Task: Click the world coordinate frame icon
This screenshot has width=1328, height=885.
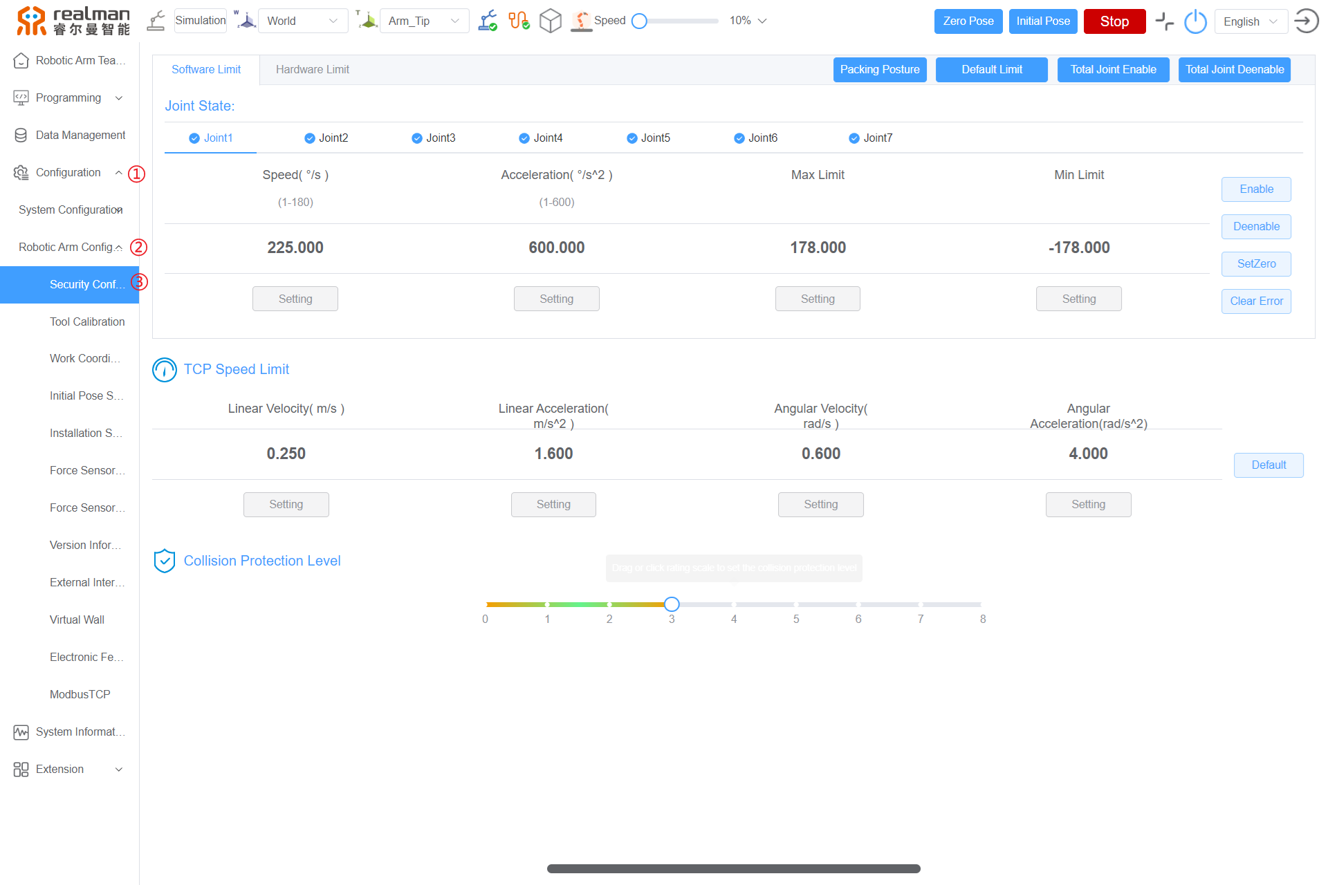Action: tap(245, 20)
